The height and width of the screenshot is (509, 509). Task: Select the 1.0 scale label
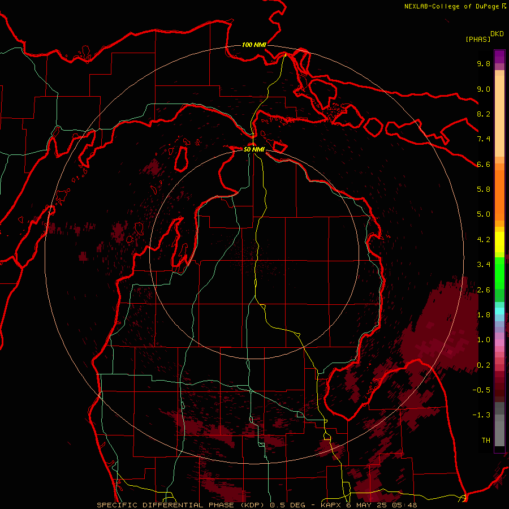484,340
